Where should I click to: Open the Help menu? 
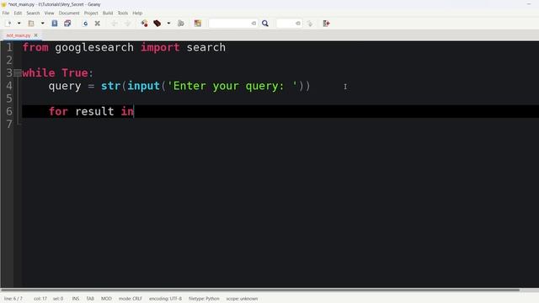click(x=137, y=13)
